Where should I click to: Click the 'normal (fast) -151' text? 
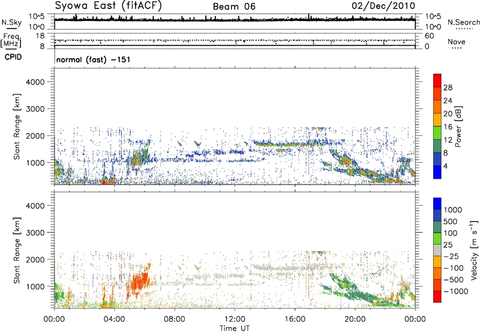point(93,59)
